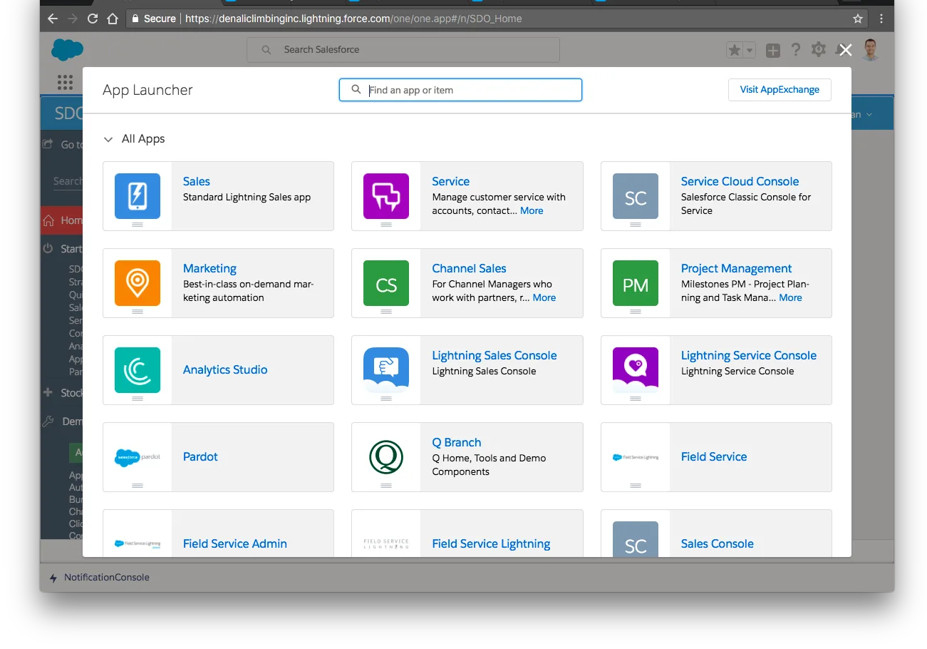The width and height of the screenshot is (927, 649).
Task: Click the Project Management PM icon
Action: (x=636, y=283)
